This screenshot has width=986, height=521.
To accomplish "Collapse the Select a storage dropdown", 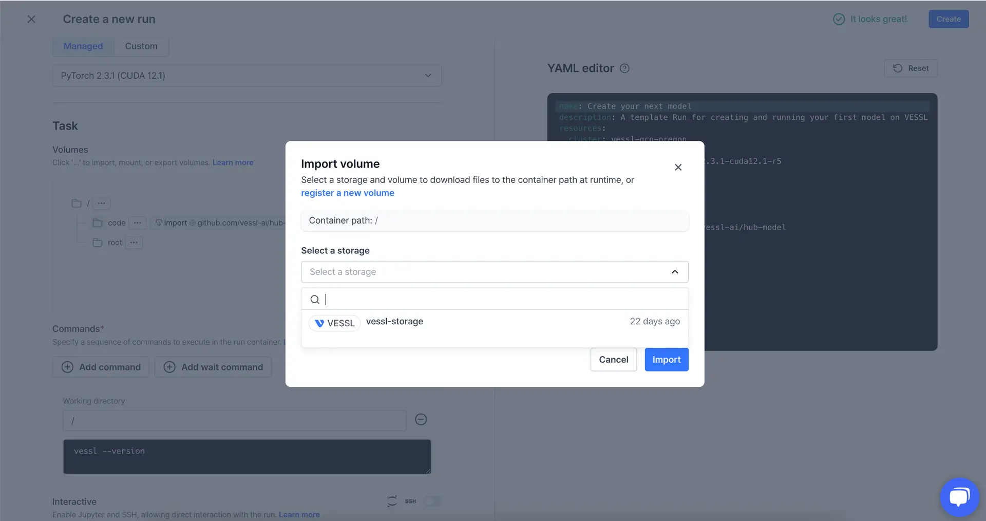I will (675, 272).
